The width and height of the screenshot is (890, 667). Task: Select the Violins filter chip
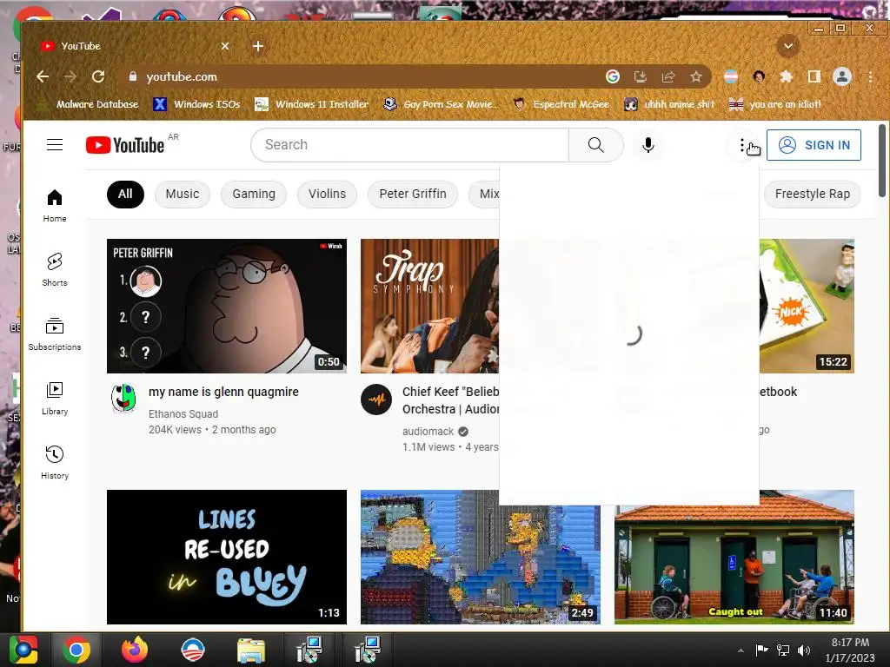point(327,194)
